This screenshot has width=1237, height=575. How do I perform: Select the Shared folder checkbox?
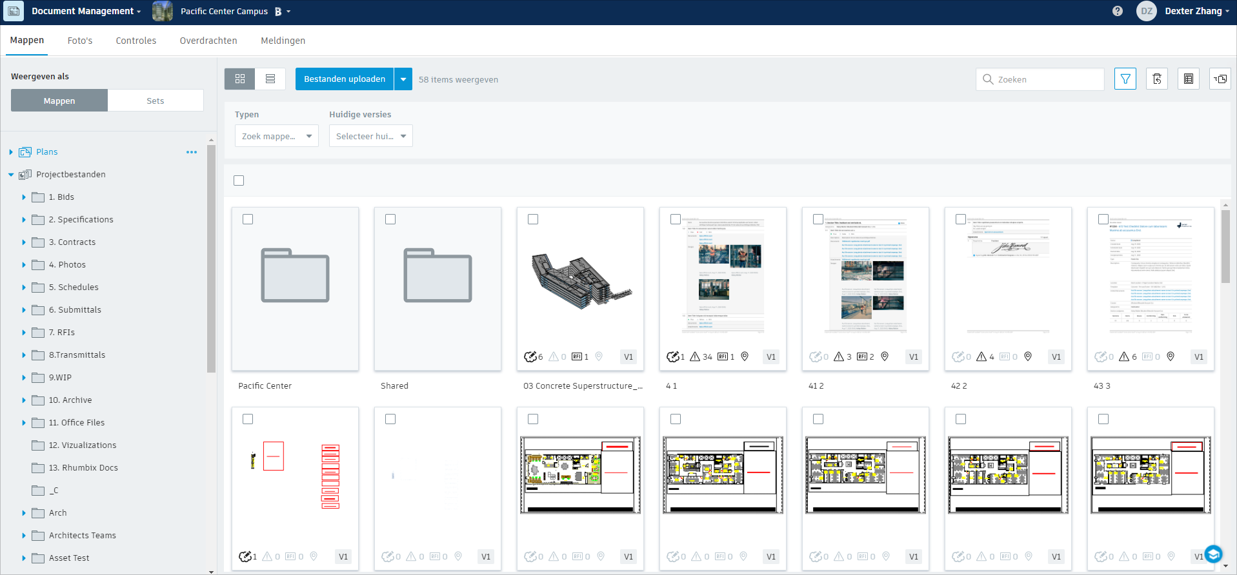pyautogui.click(x=390, y=219)
